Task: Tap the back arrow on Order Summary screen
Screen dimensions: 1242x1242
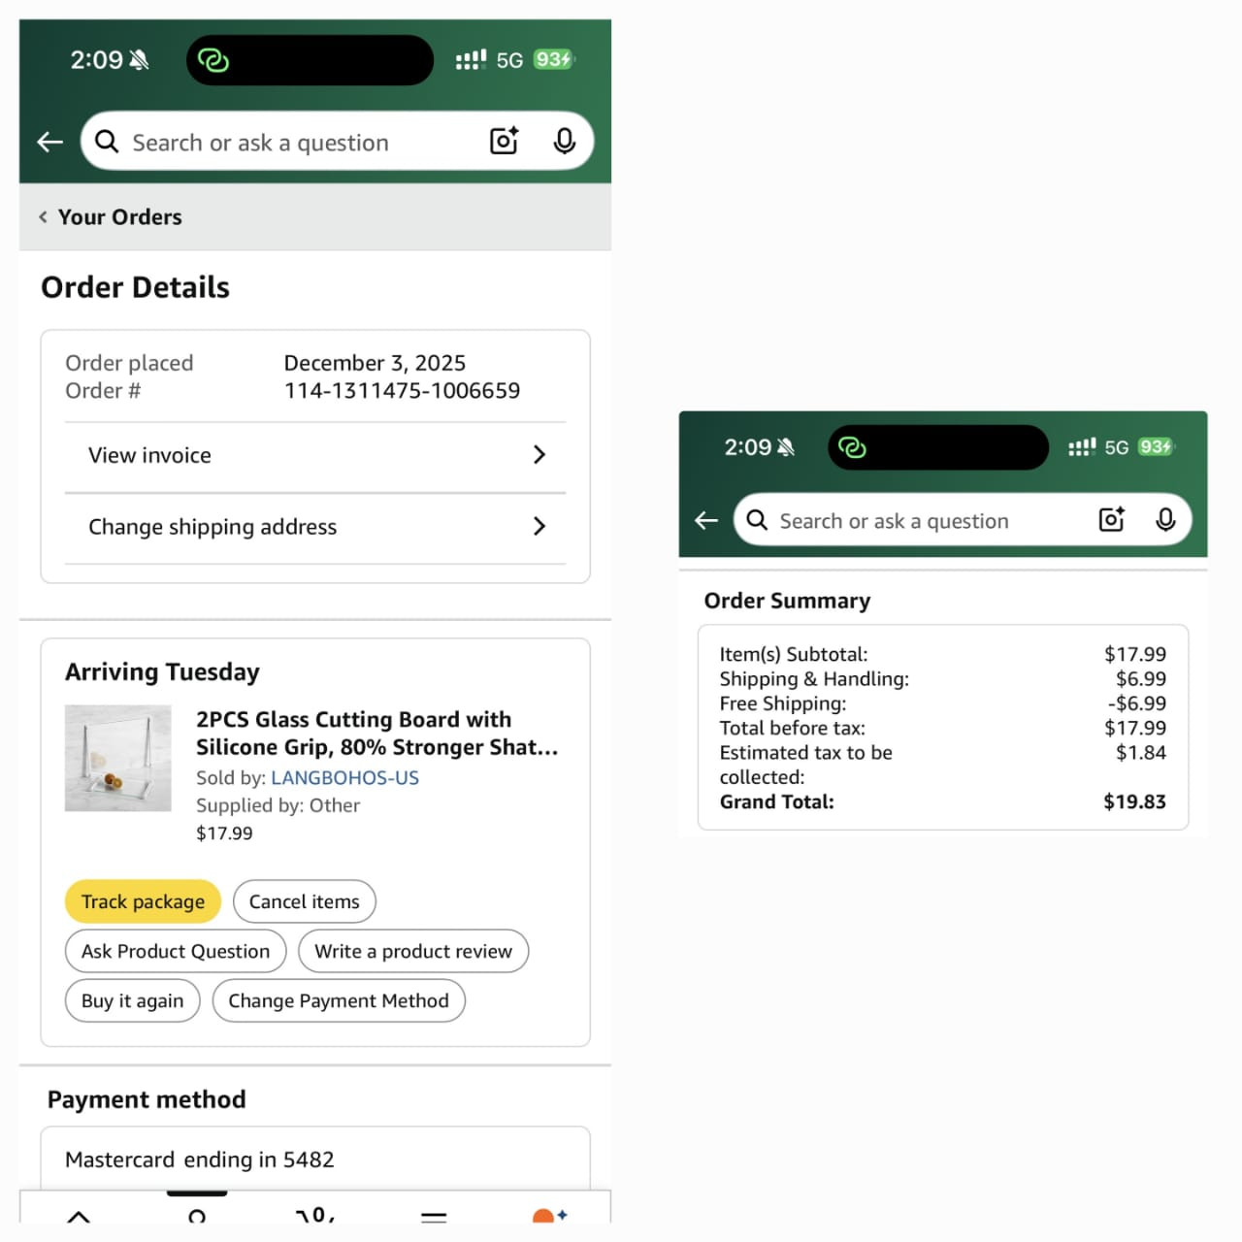Action: click(706, 521)
